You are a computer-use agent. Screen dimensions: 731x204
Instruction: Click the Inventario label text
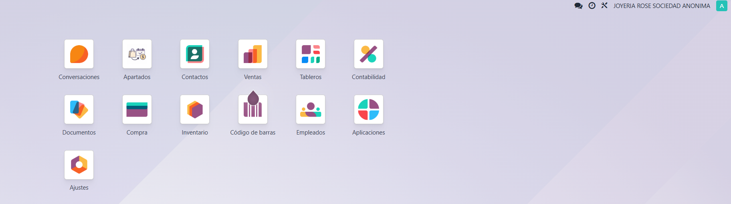coord(195,133)
